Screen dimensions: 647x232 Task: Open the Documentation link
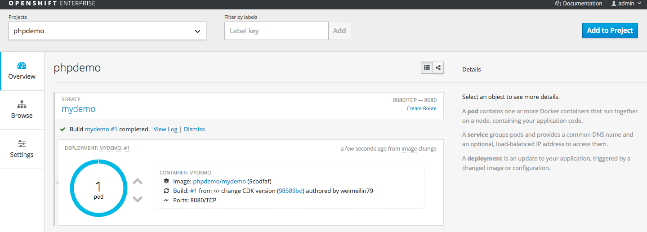(x=578, y=4)
